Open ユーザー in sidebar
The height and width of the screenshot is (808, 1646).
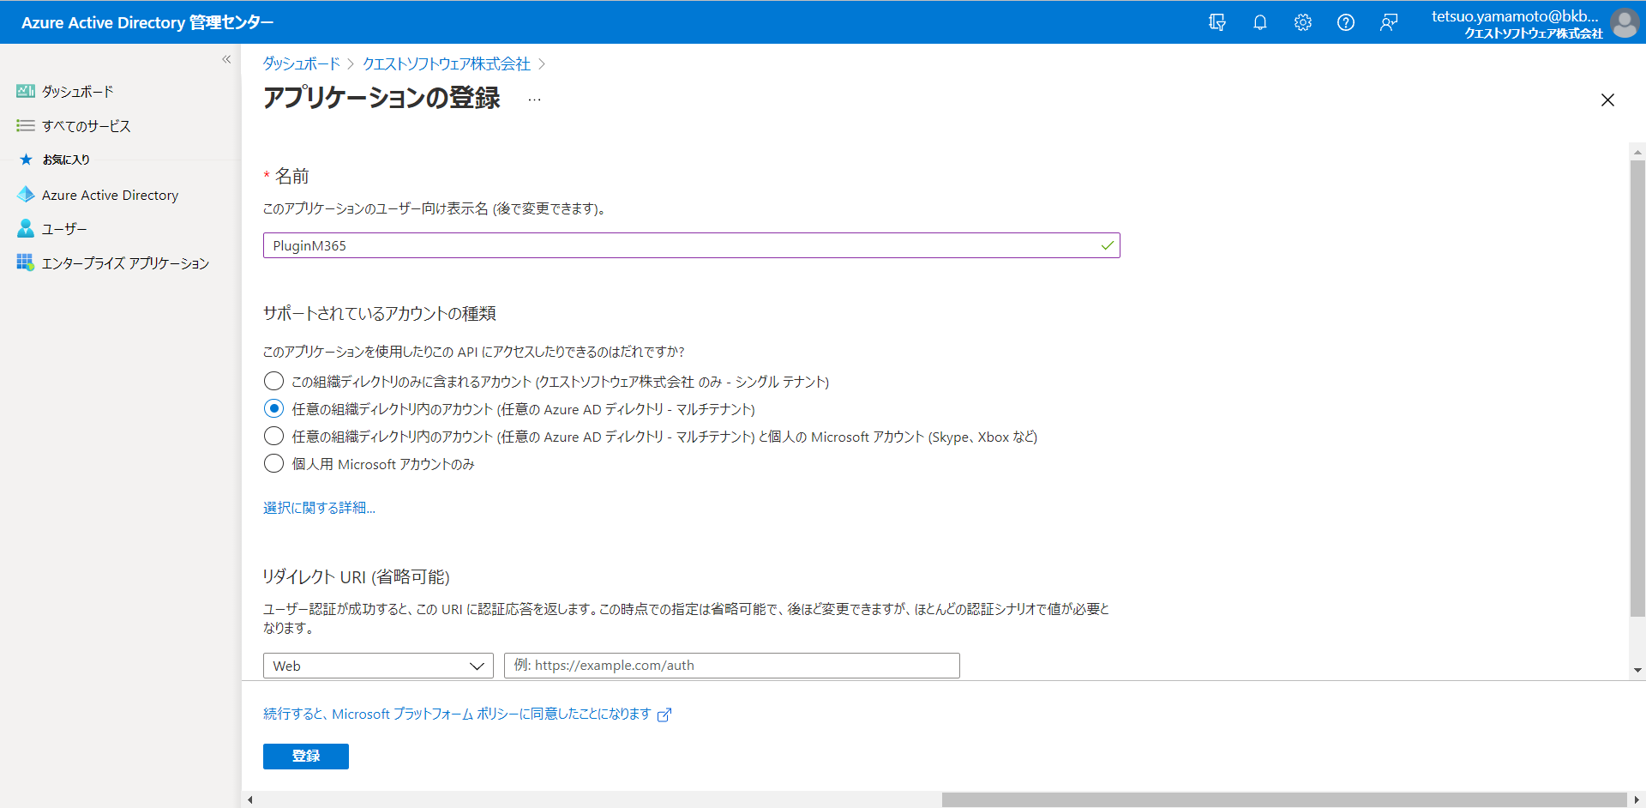pyautogui.click(x=64, y=229)
